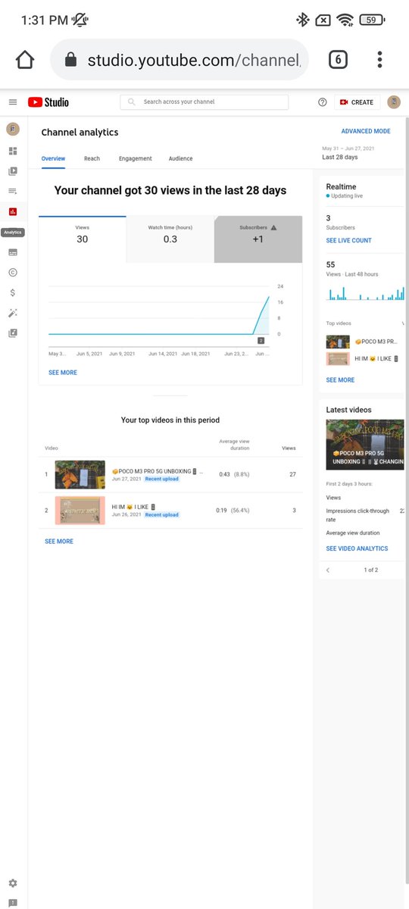
Task: Open Copyright from the sidebar
Action: (x=13, y=273)
